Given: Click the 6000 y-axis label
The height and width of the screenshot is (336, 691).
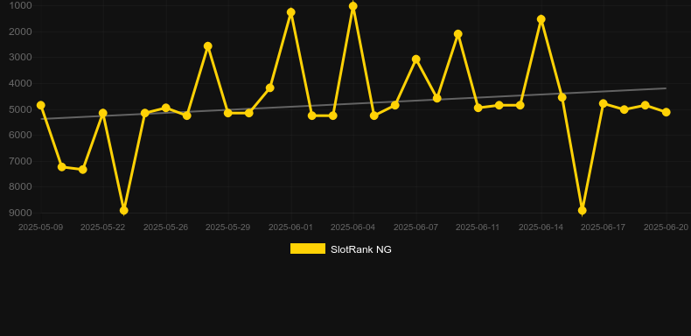Looking at the screenshot, I should (x=20, y=135).
